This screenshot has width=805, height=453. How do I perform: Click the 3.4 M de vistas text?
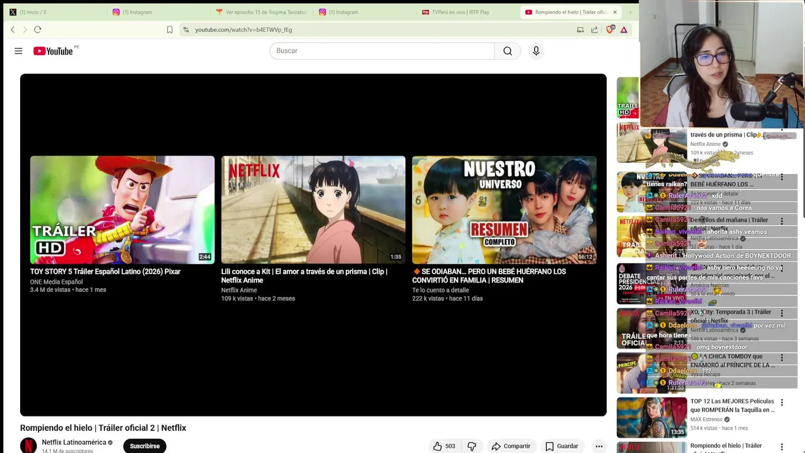50,290
